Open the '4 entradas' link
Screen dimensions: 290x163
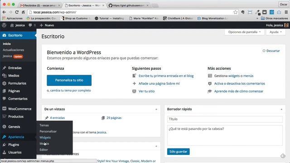[58, 118]
